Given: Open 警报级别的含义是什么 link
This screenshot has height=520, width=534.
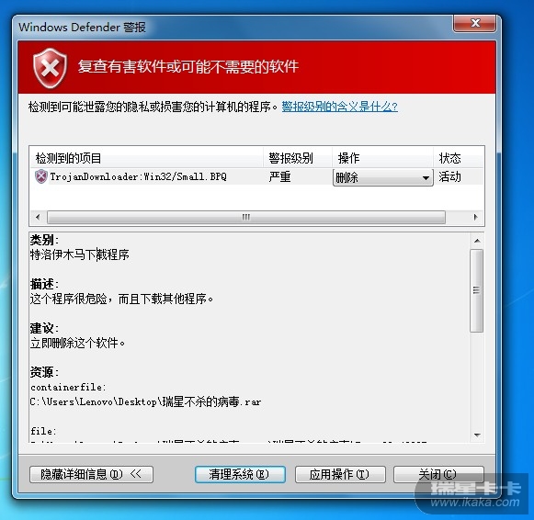Looking at the screenshot, I should (339, 107).
